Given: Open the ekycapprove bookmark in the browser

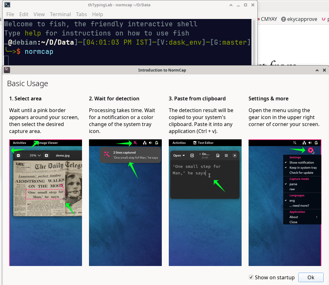Looking at the screenshot, I should (302, 19).
